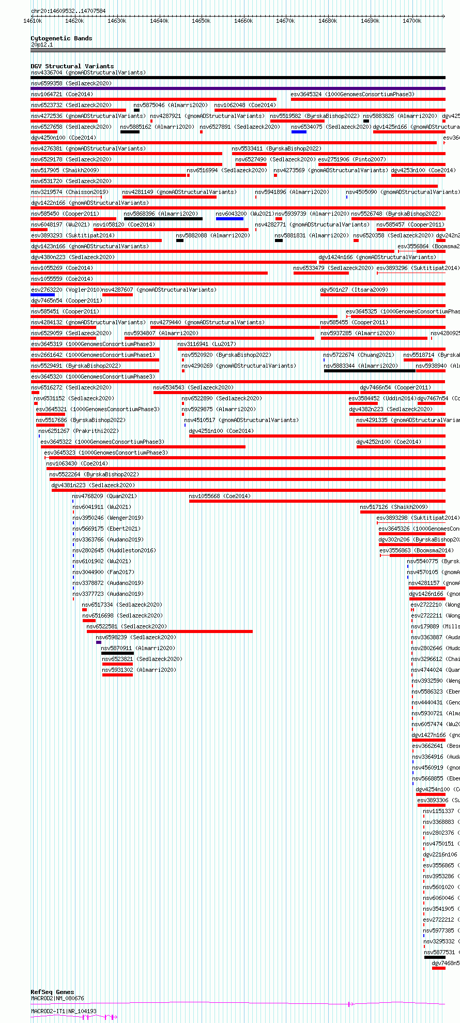Click the nsv6598239 Sedlazeck2020 label
The width and height of the screenshot is (460, 1023).
click(136, 637)
